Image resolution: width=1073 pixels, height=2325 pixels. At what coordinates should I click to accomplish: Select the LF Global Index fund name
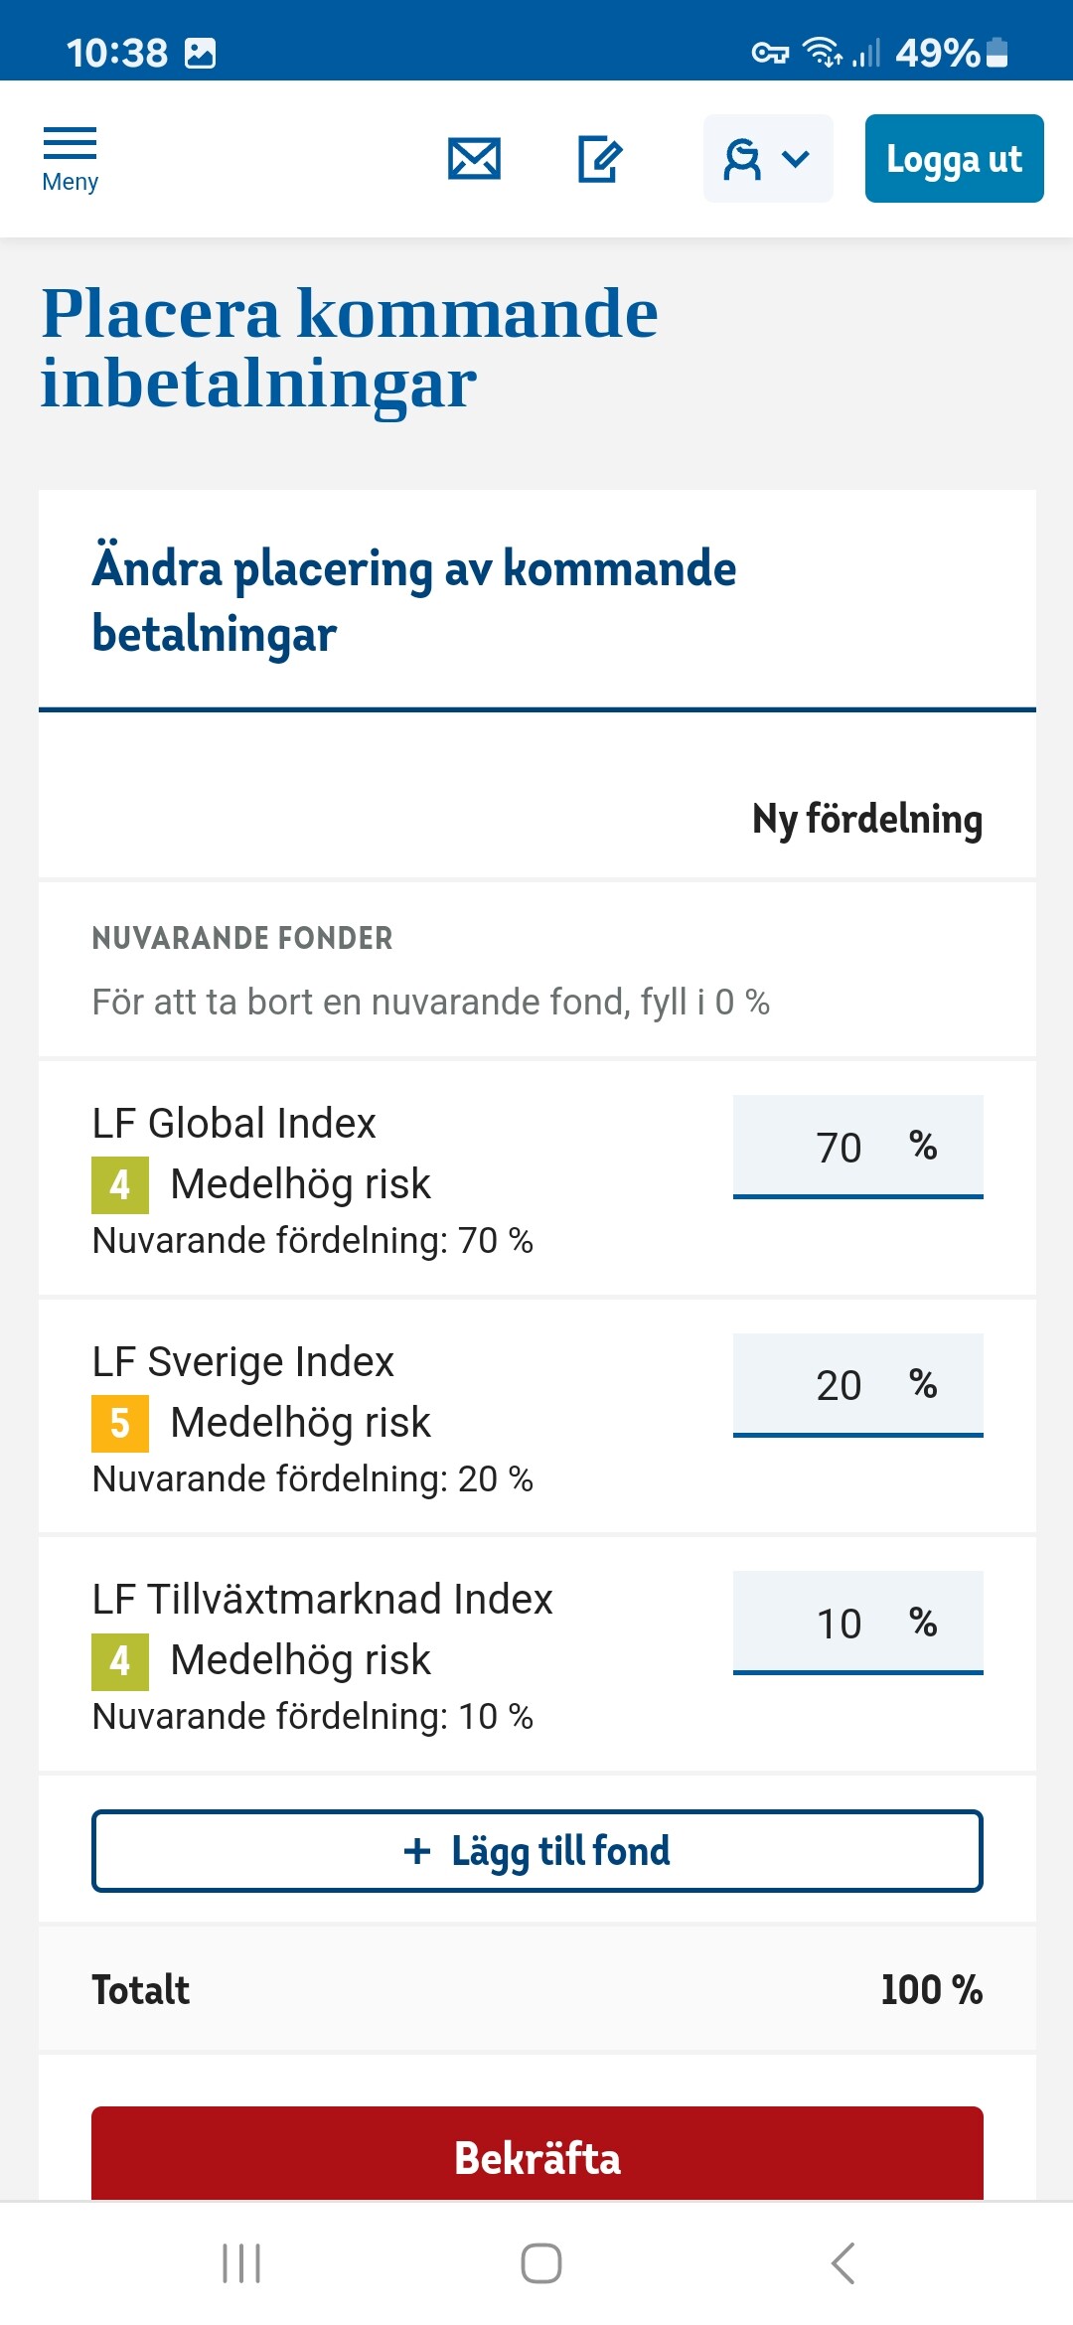[x=234, y=1124]
